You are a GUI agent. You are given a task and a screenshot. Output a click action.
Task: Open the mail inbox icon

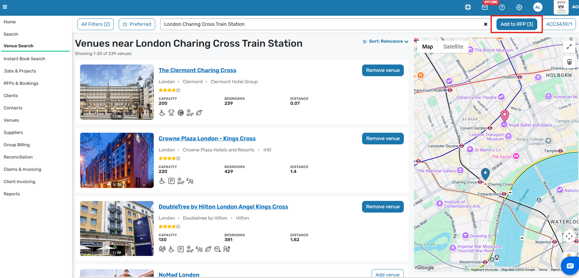tap(485, 7)
